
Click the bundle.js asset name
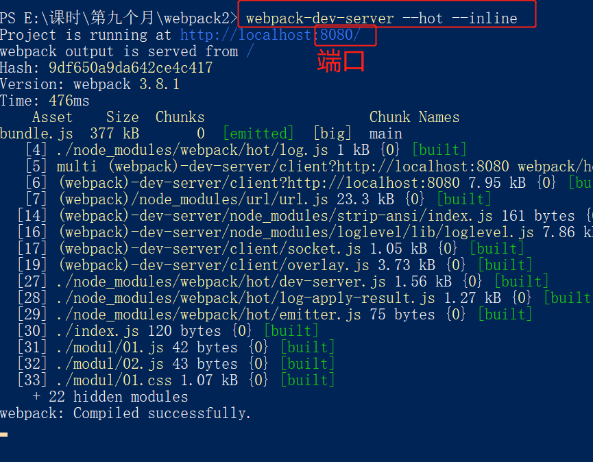(x=36, y=134)
